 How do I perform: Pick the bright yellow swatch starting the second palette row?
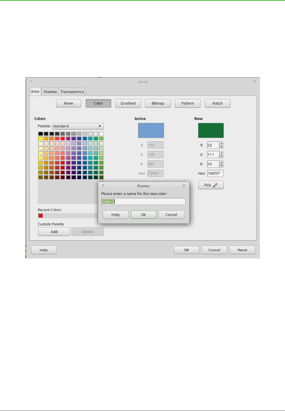41,139
